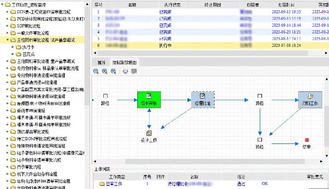Select the 归档工作 workflow node
The image size is (329, 189).
click(310, 100)
